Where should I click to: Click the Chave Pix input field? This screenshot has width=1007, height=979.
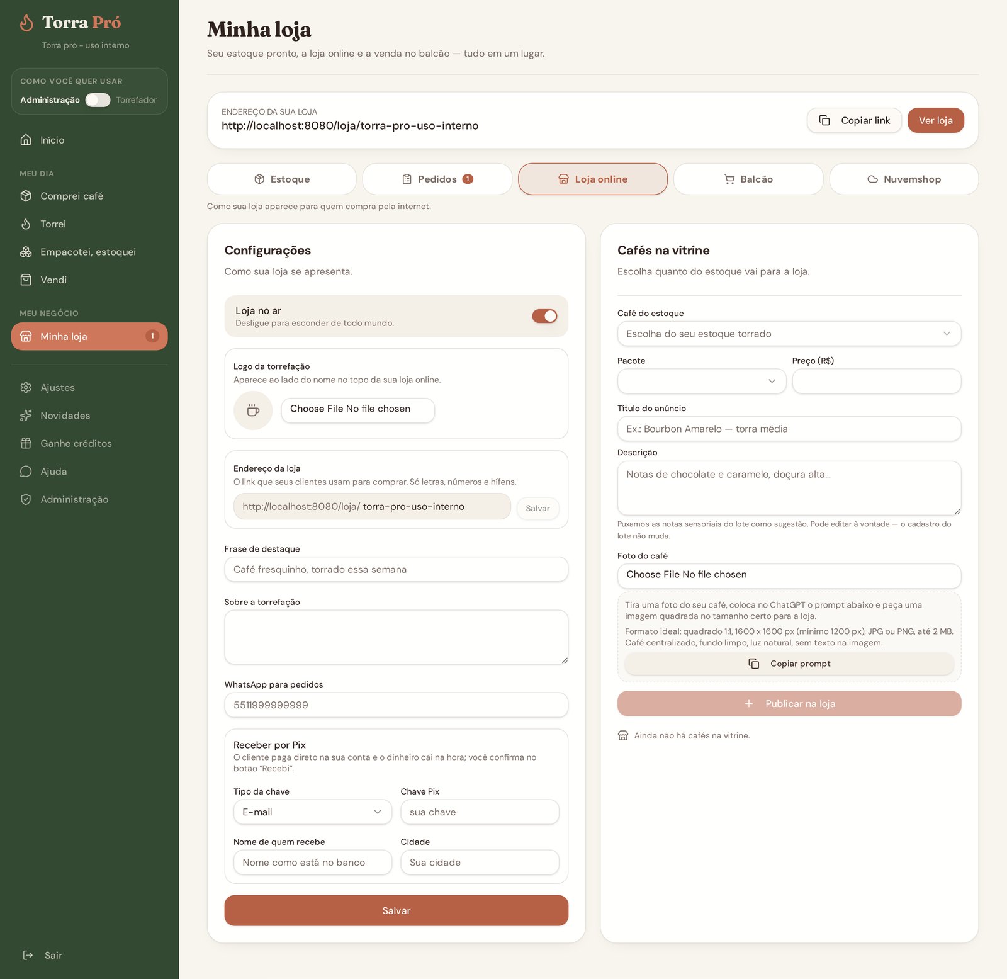tap(480, 812)
